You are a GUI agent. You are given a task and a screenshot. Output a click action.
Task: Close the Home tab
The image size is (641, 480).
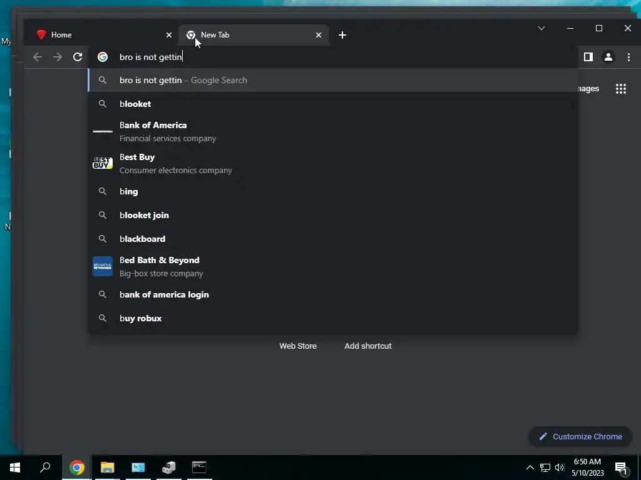pyautogui.click(x=169, y=35)
